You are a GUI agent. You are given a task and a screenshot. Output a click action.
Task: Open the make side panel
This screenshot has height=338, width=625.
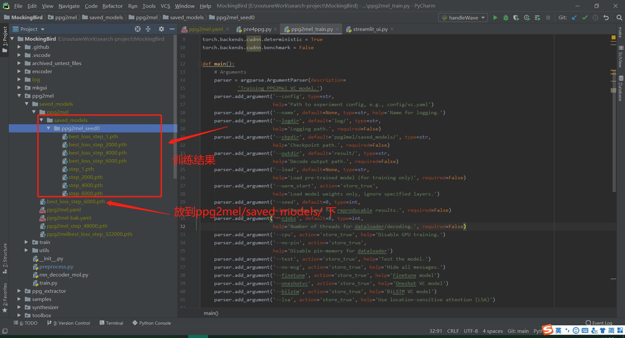click(x=620, y=33)
